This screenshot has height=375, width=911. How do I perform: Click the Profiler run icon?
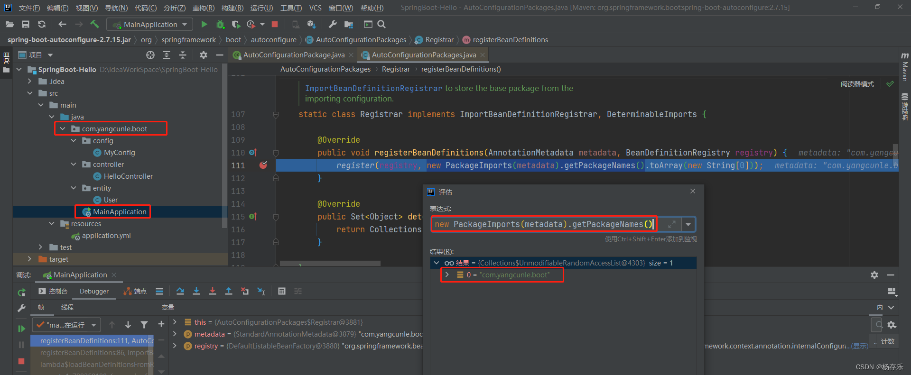[251, 24]
